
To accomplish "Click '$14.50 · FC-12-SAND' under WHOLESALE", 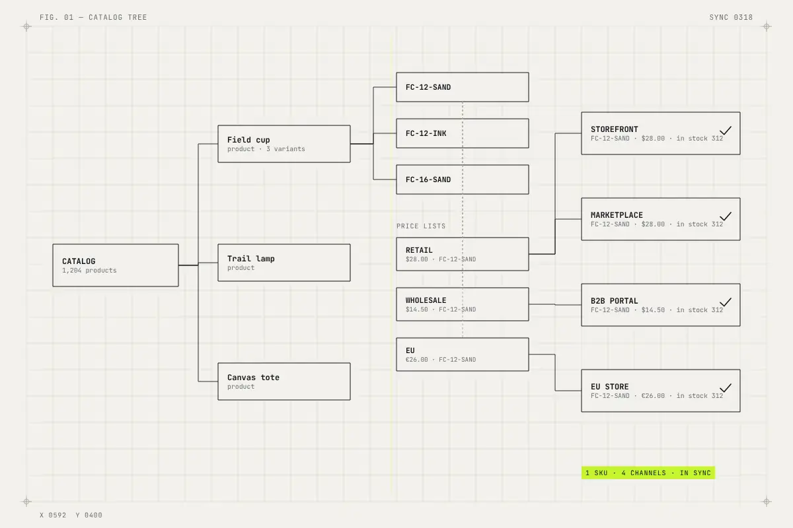I will (x=441, y=310).
